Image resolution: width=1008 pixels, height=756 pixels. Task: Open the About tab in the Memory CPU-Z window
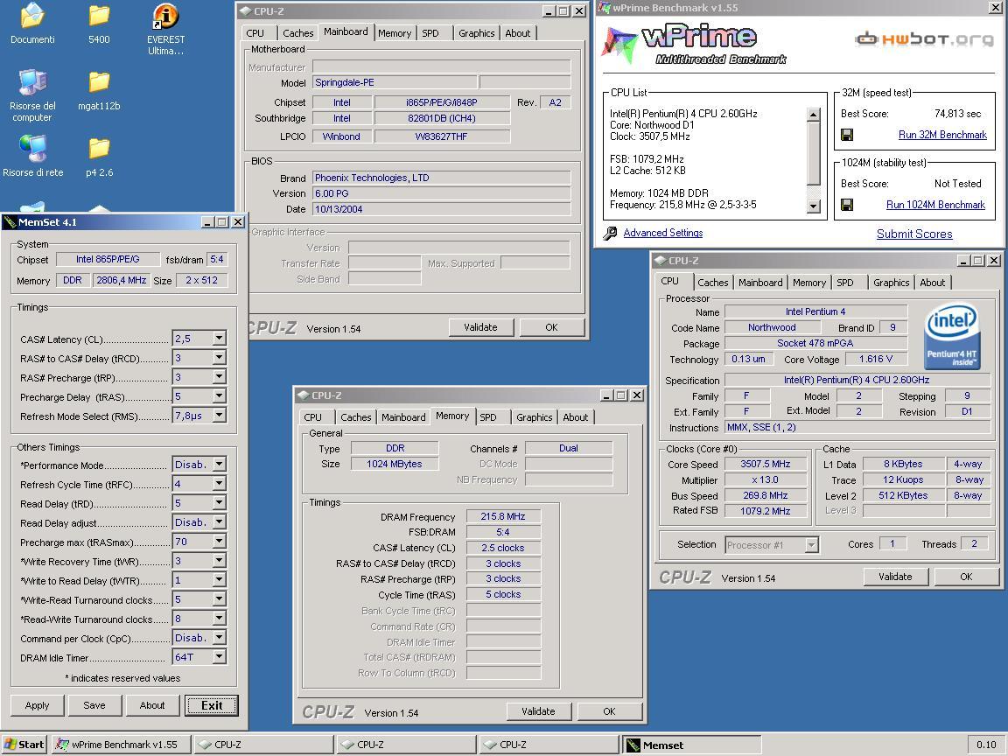coord(576,417)
